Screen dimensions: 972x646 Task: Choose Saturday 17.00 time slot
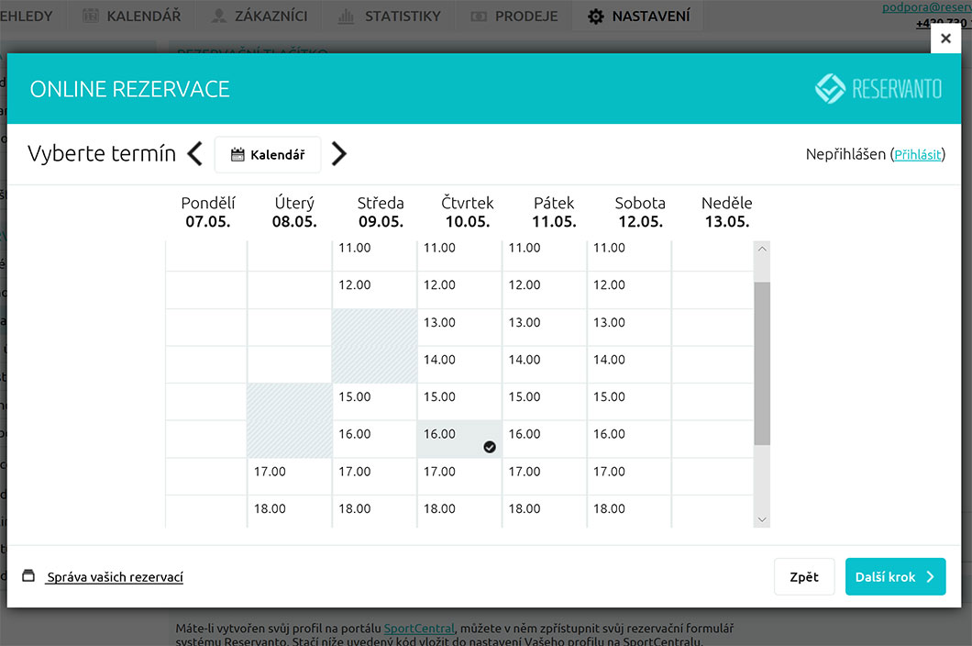[629, 475]
